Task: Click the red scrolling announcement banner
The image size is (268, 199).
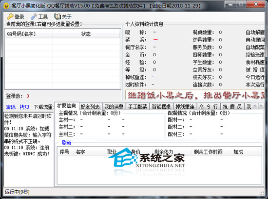Action: [195, 95]
